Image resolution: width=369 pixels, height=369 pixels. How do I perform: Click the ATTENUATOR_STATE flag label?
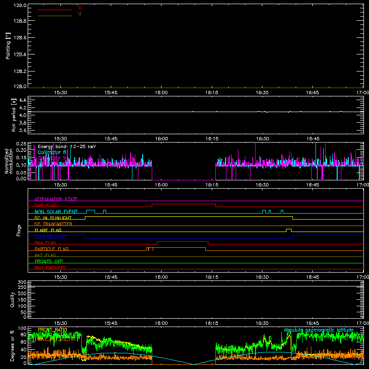[56, 199]
